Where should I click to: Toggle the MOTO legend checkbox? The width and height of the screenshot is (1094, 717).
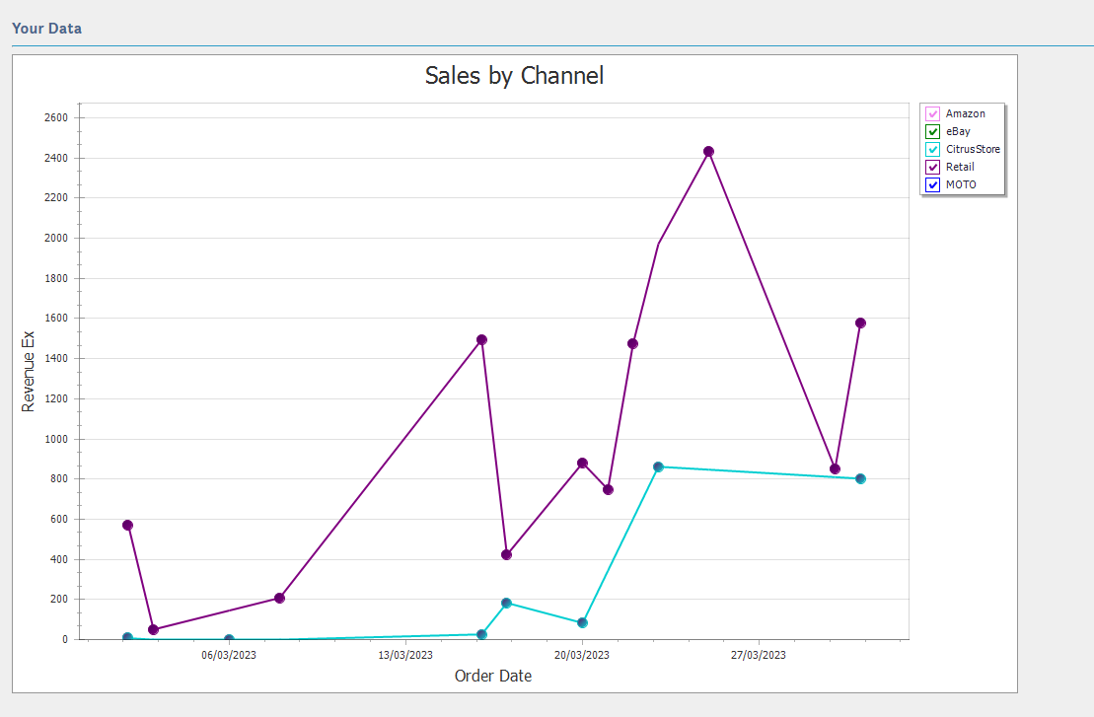pyautogui.click(x=932, y=185)
